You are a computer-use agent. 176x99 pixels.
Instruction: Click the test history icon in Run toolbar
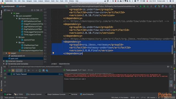[x=43, y=71]
